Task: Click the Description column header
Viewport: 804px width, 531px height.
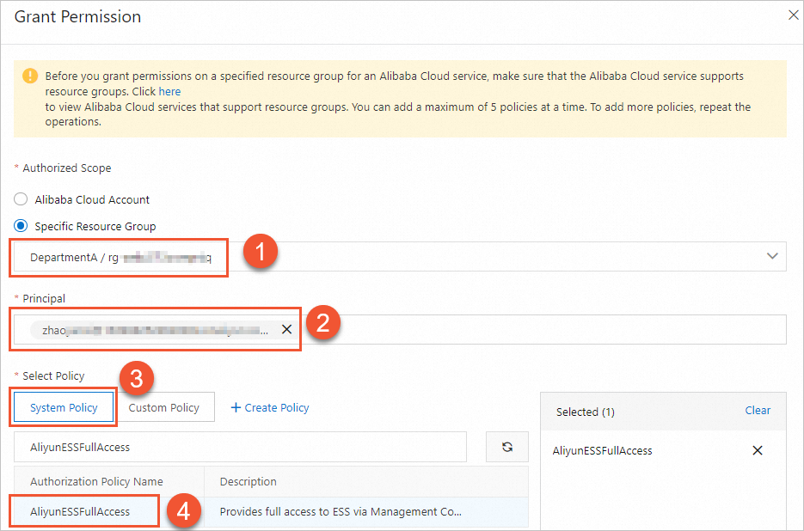Action: click(249, 481)
